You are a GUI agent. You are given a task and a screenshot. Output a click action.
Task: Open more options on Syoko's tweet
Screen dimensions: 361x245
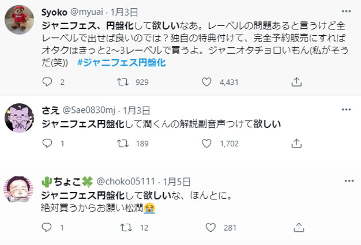pos(344,11)
